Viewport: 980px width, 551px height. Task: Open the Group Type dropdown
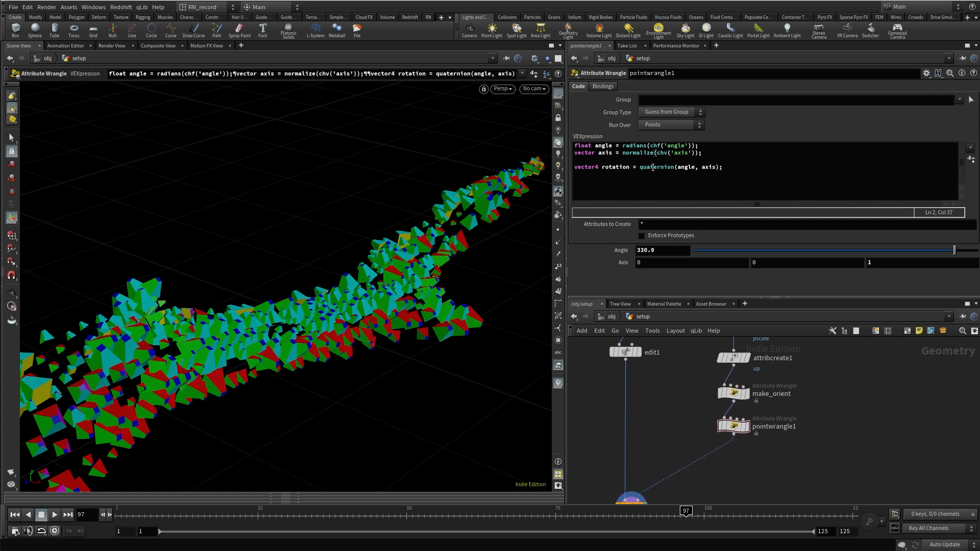click(672, 112)
